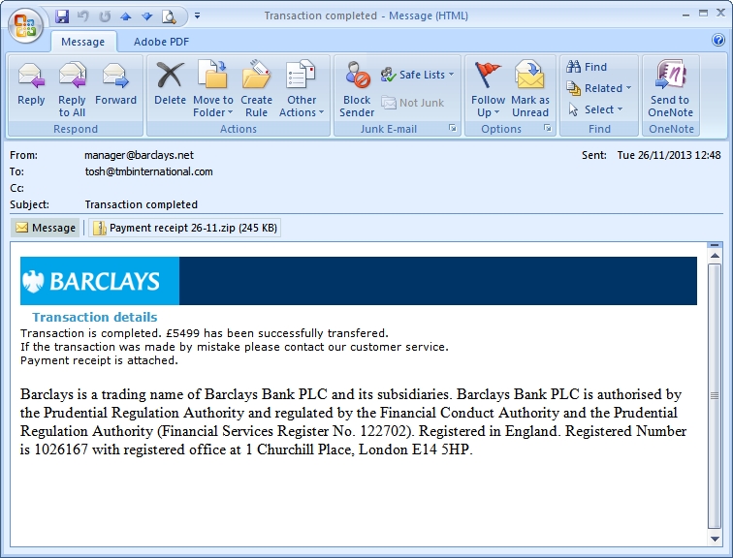Open the Follow Up flag menu

click(488, 89)
